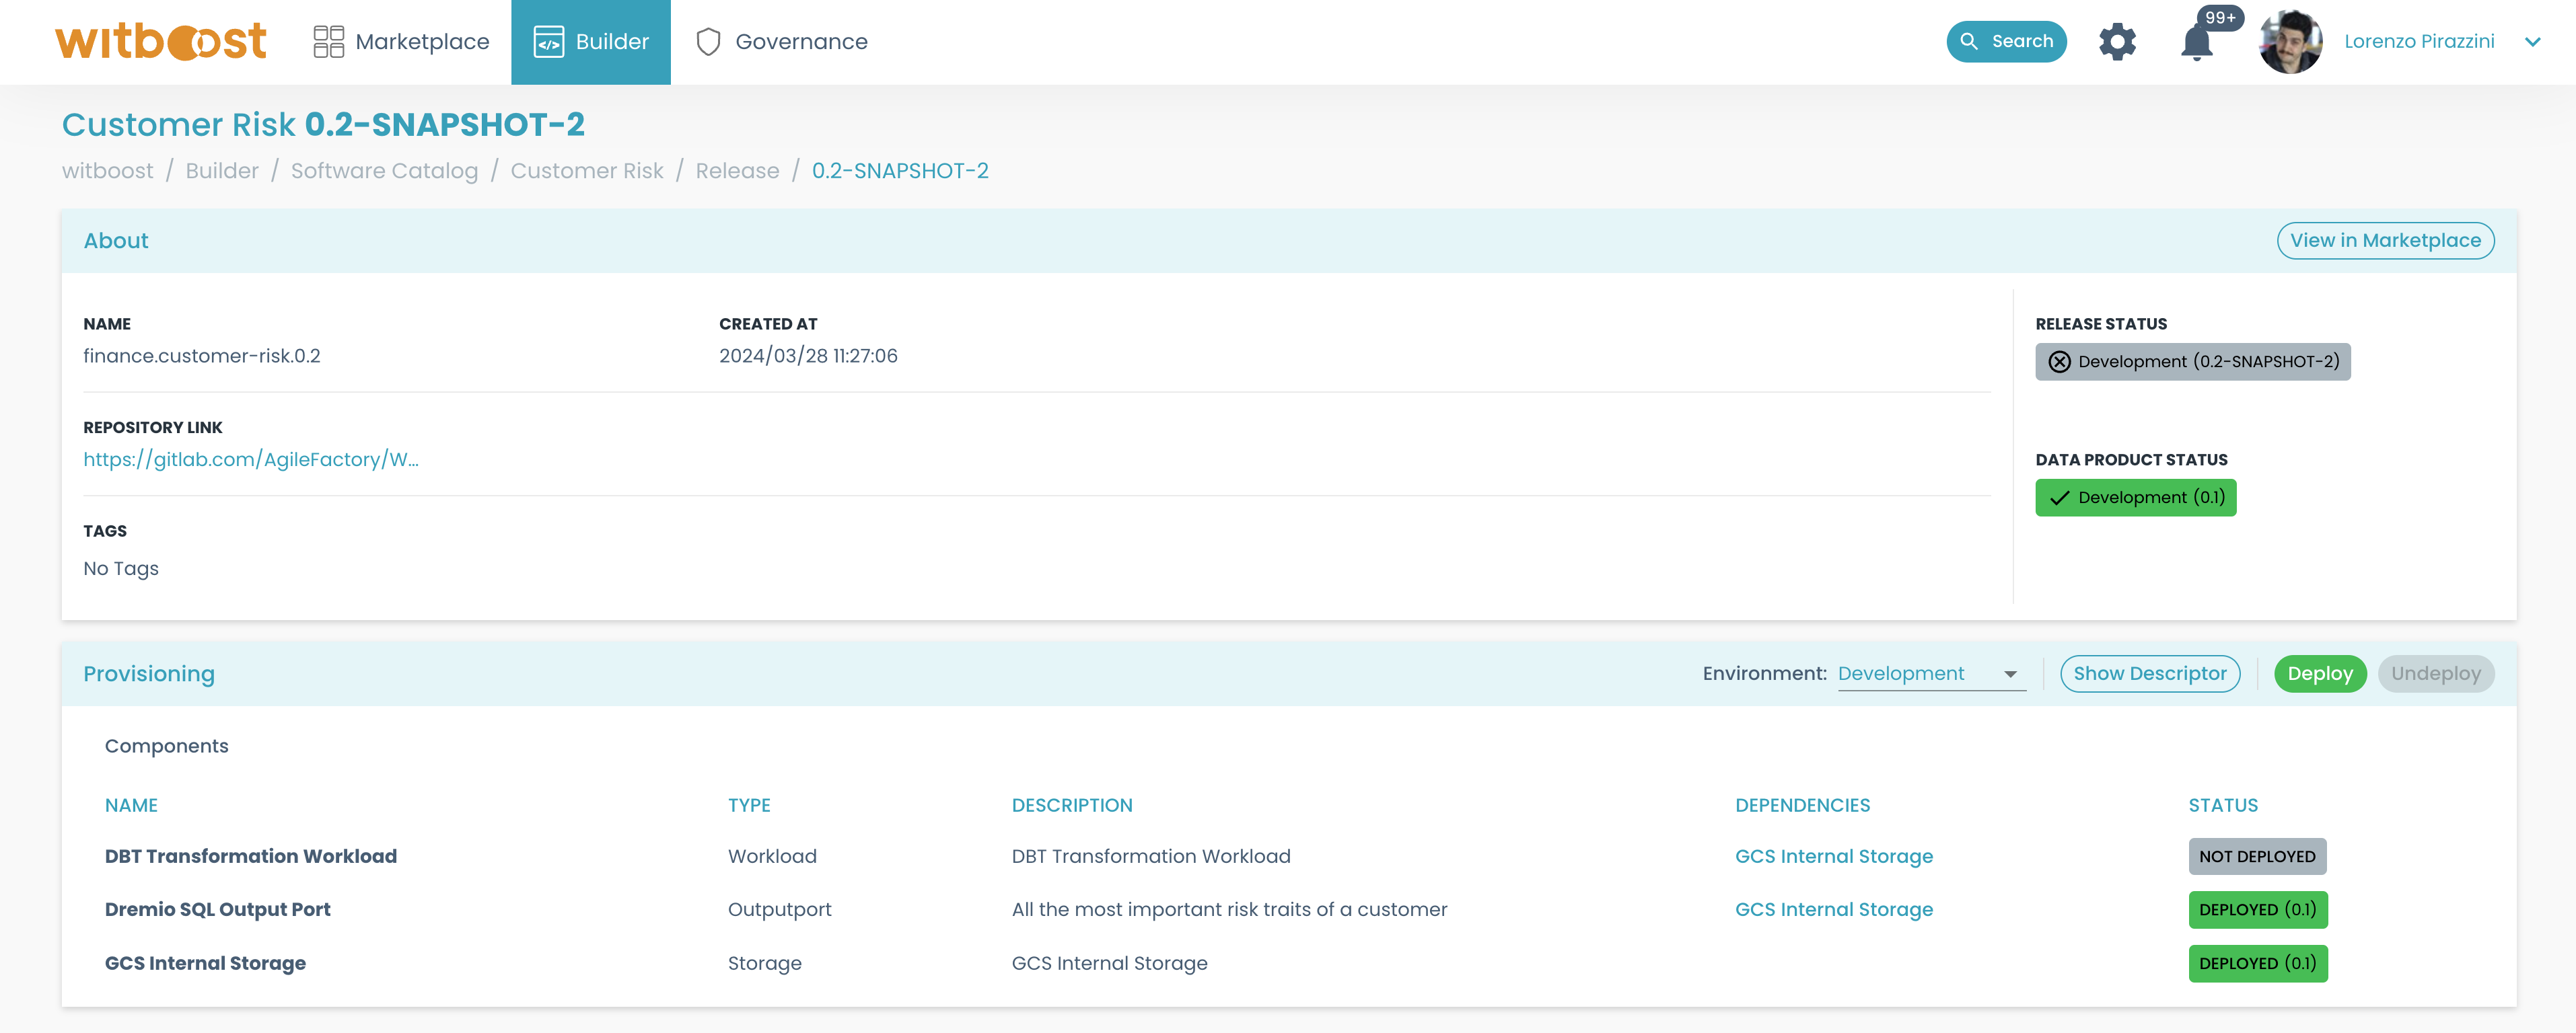Show the deployment descriptor

[2150, 673]
